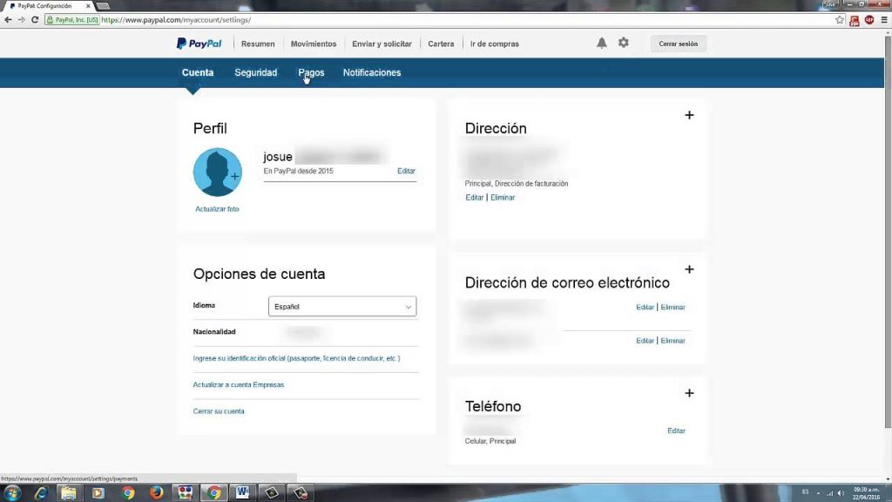
Task: Click the PayPal logo
Action: tap(199, 43)
